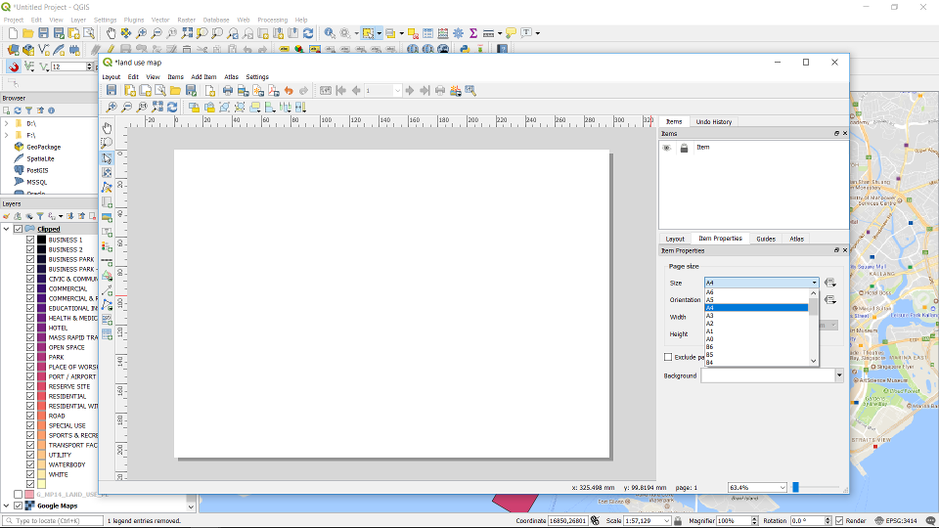Select the Pan Layout hand tool
939x528 pixels.
[x=107, y=128]
